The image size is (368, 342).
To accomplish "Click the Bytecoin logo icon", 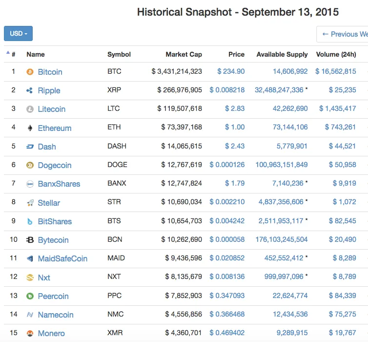I will [30, 240].
